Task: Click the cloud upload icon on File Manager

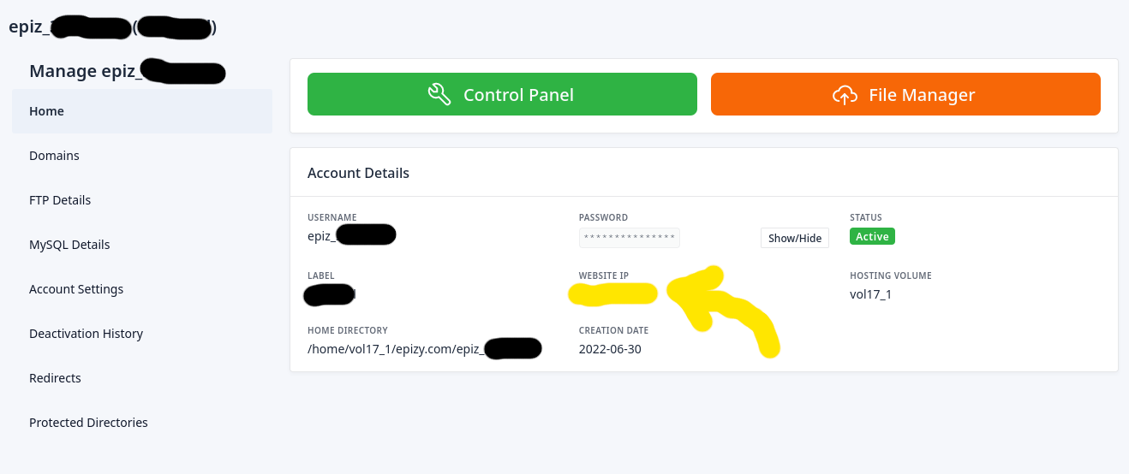Action: coord(845,94)
